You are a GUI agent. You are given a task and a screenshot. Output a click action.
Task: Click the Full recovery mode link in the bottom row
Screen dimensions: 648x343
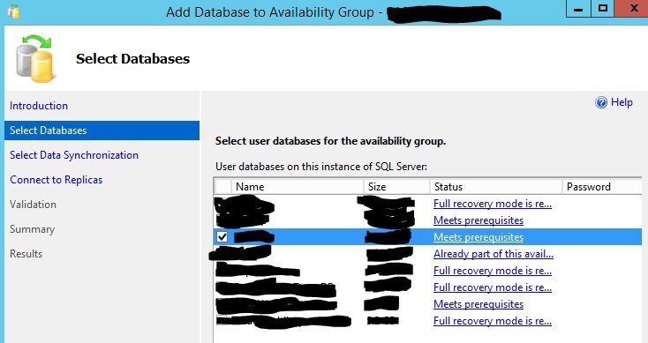[493, 321]
